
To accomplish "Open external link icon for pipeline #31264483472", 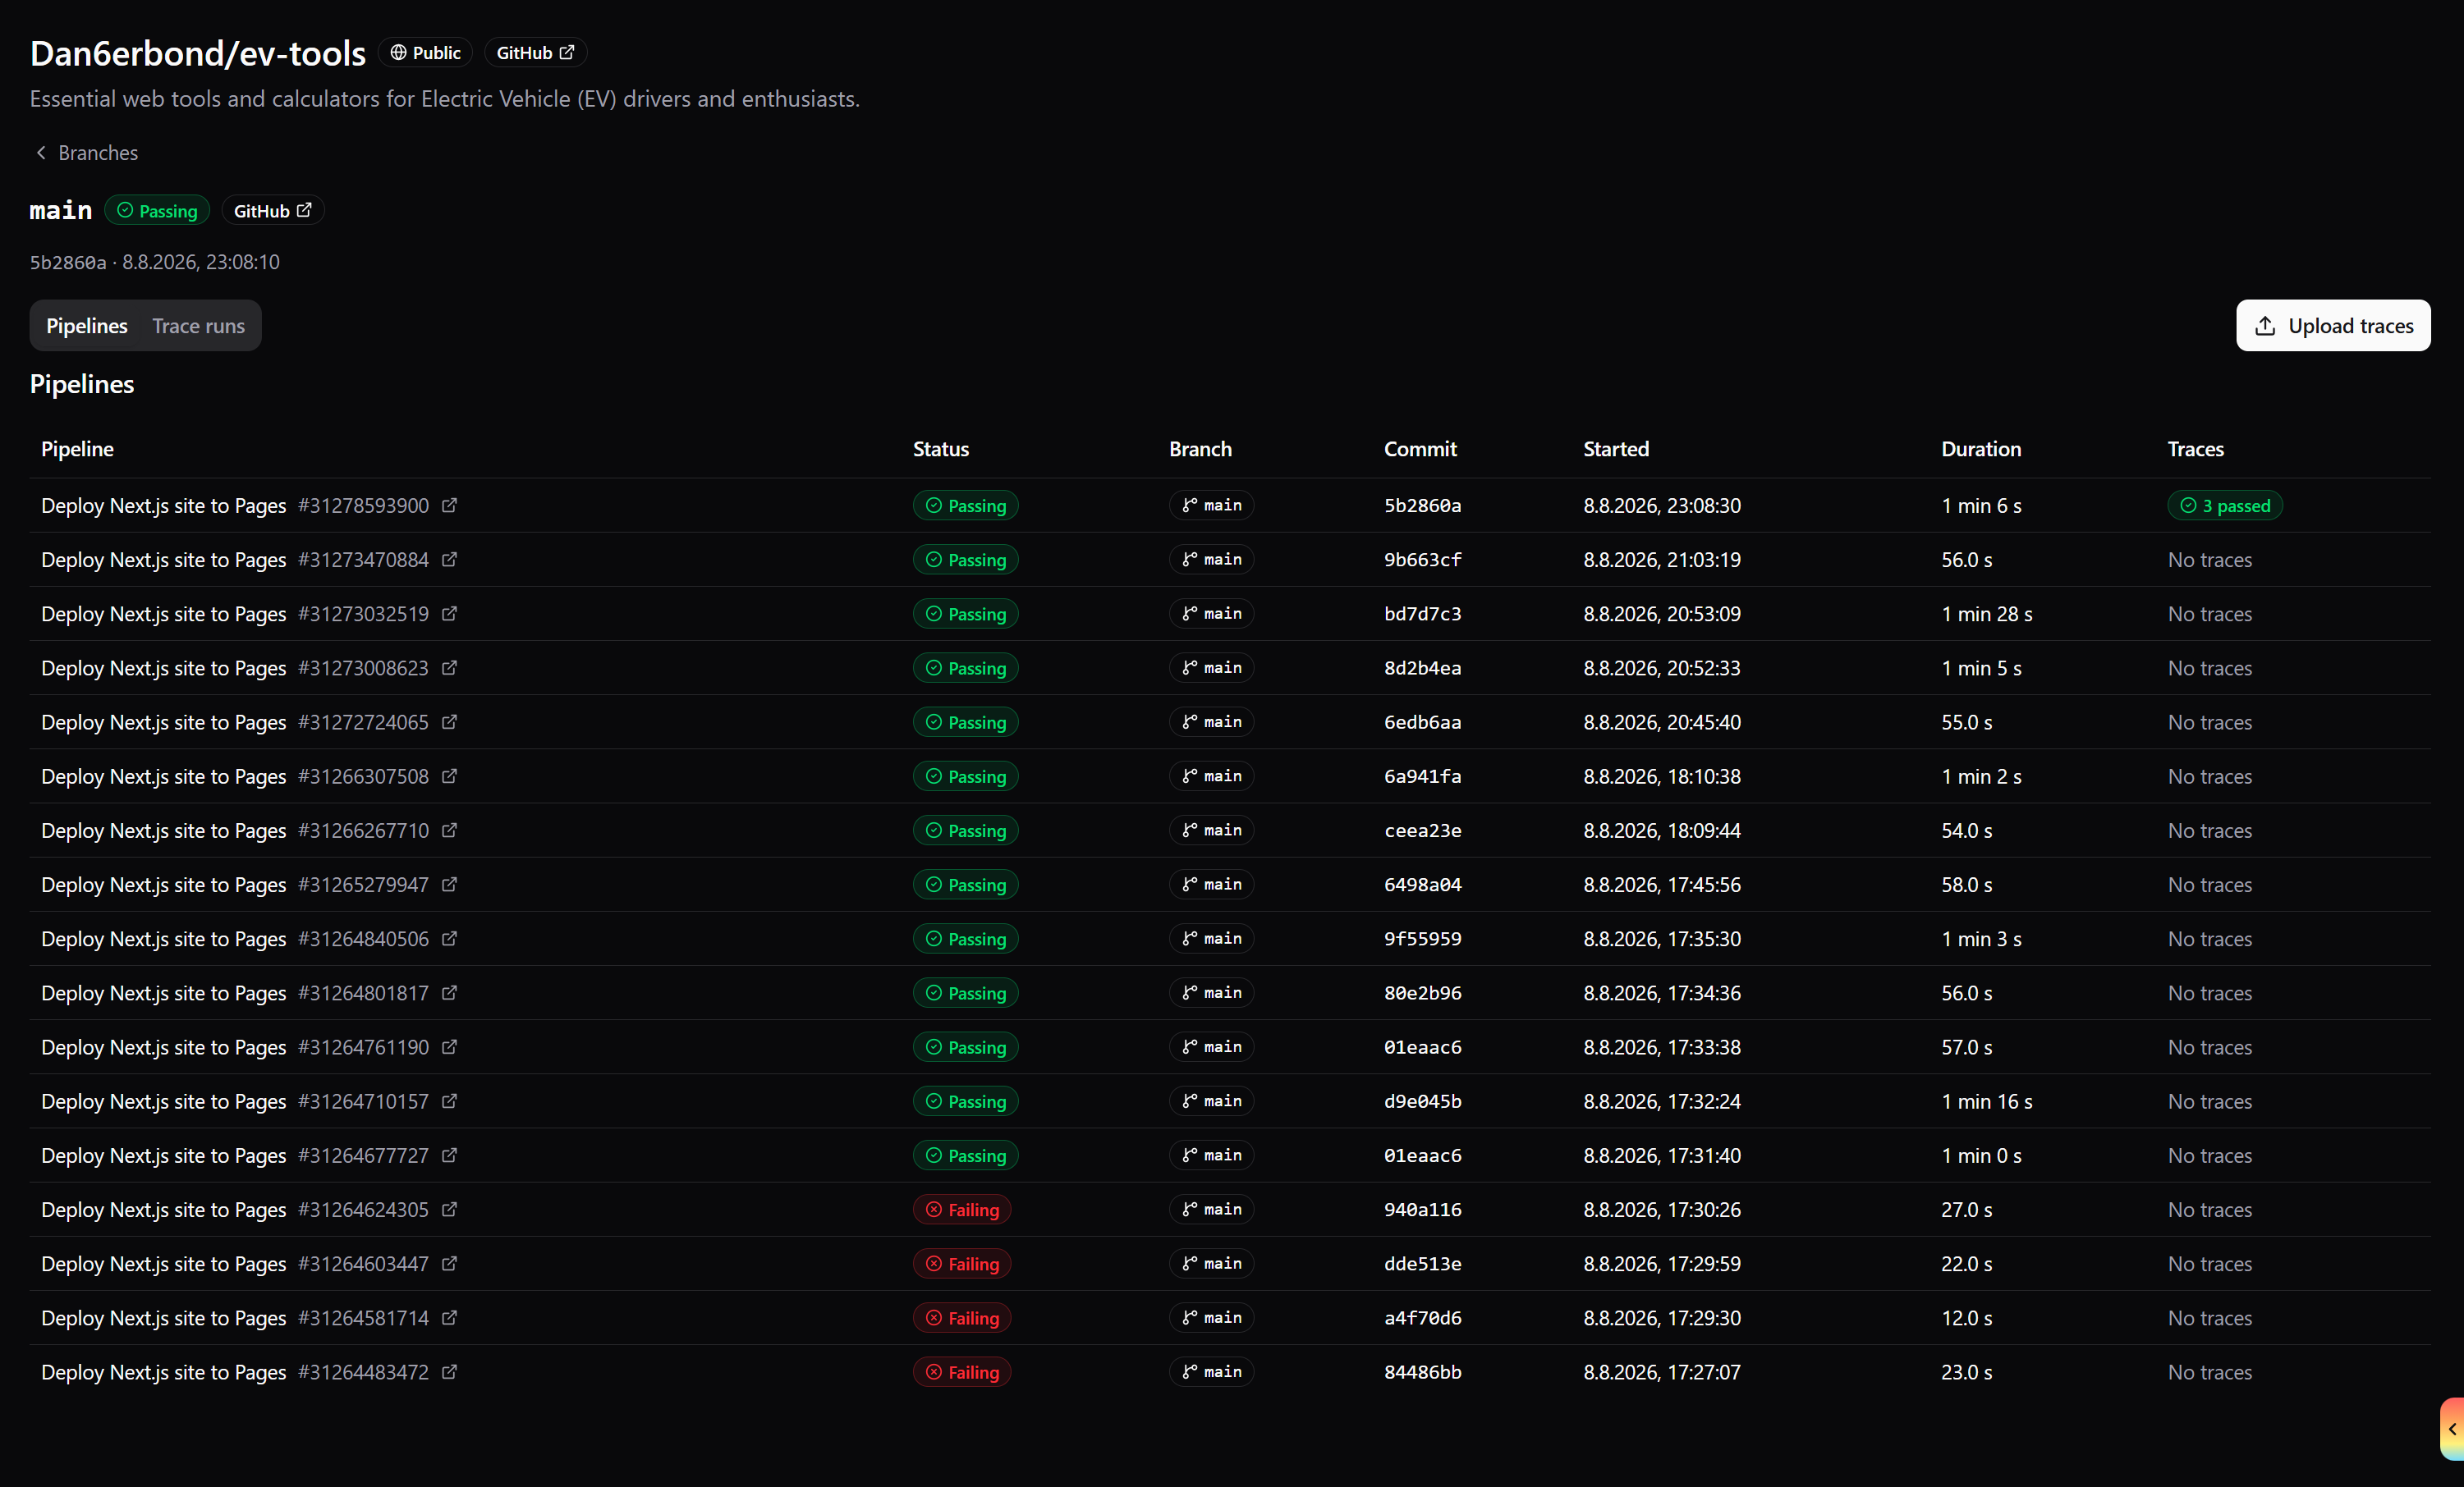I will pyautogui.click(x=449, y=1372).
